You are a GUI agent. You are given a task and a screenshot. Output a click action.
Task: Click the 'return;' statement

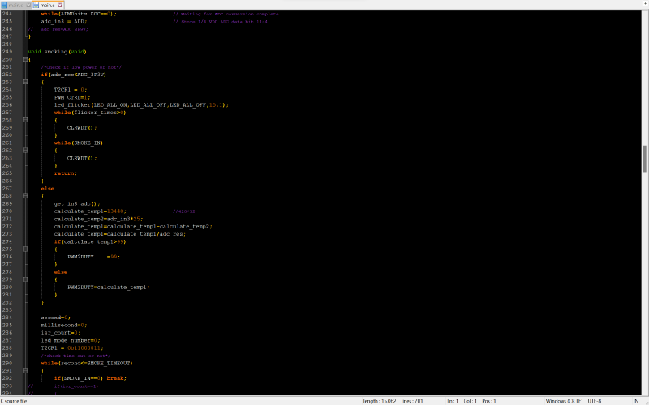click(x=66, y=173)
